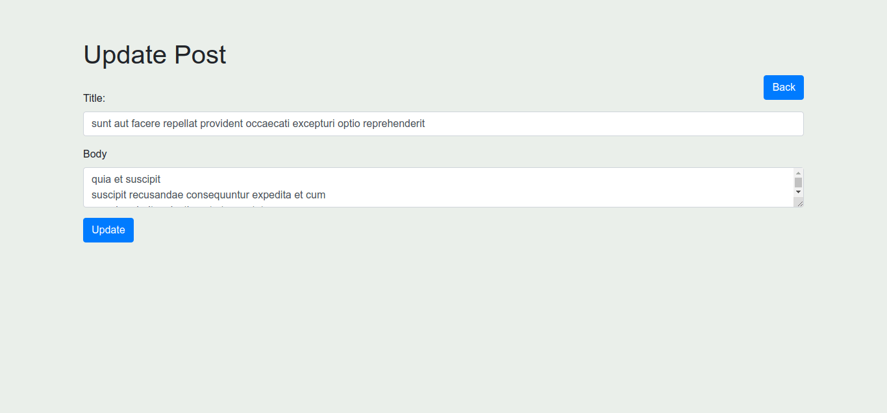Place cursor on "reprehenderit" in the title

pyautogui.click(x=394, y=124)
